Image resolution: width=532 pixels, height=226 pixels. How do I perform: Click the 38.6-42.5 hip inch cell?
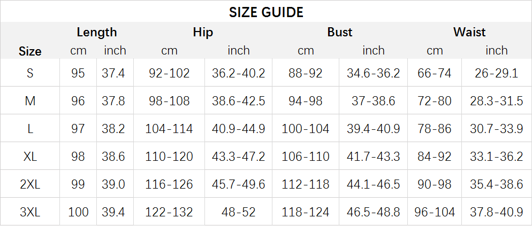238,100
